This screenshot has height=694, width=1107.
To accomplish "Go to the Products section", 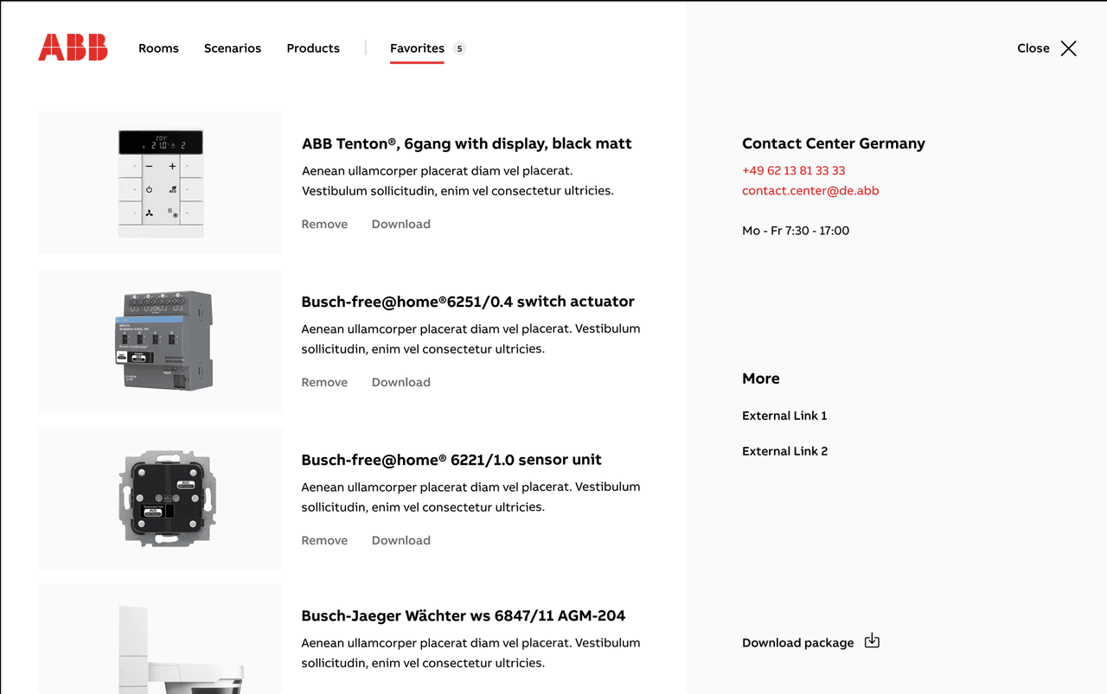I will [313, 48].
